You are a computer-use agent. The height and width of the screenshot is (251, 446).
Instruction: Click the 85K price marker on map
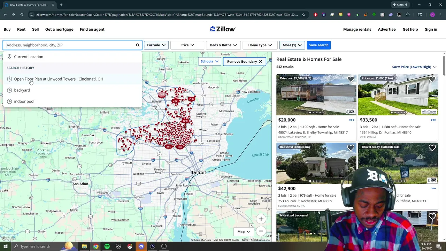tap(169, 146)
